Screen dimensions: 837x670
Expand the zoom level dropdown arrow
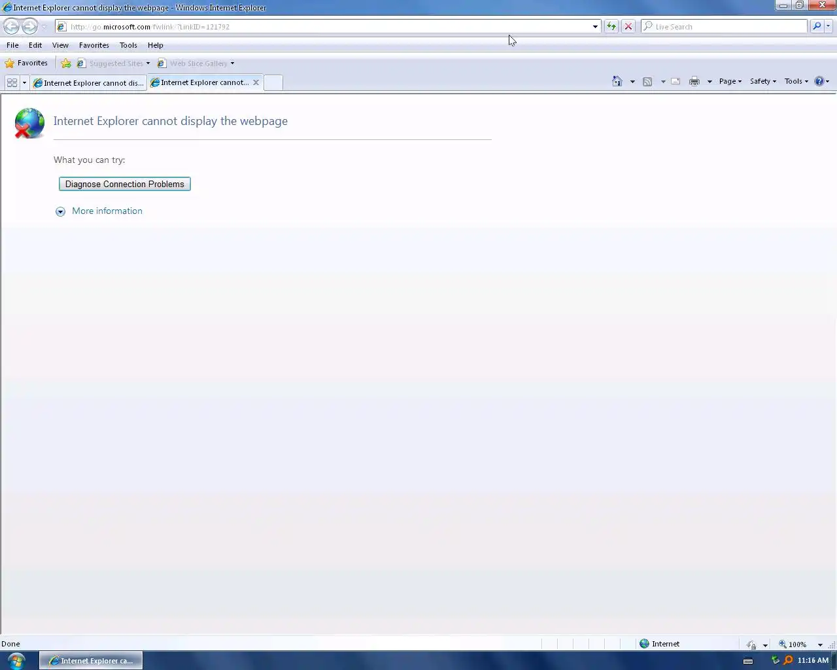click(820, 645)
